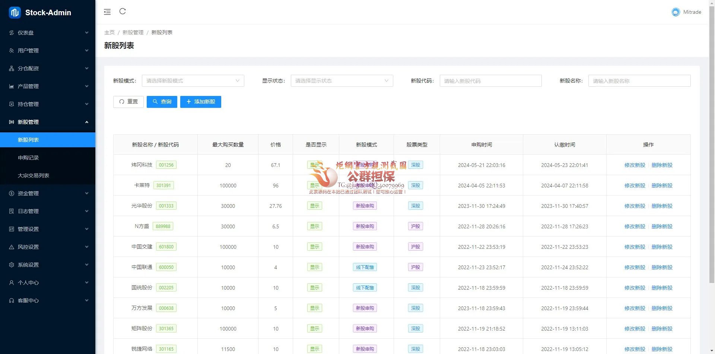715x354 pixels.
Task: Click the 新股管理 sidebar icon
Action: coord(12,122)
